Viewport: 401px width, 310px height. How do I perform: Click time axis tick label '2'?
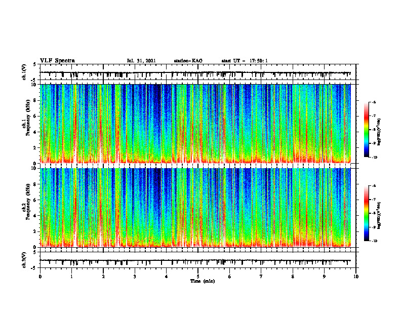pos(103,277)
